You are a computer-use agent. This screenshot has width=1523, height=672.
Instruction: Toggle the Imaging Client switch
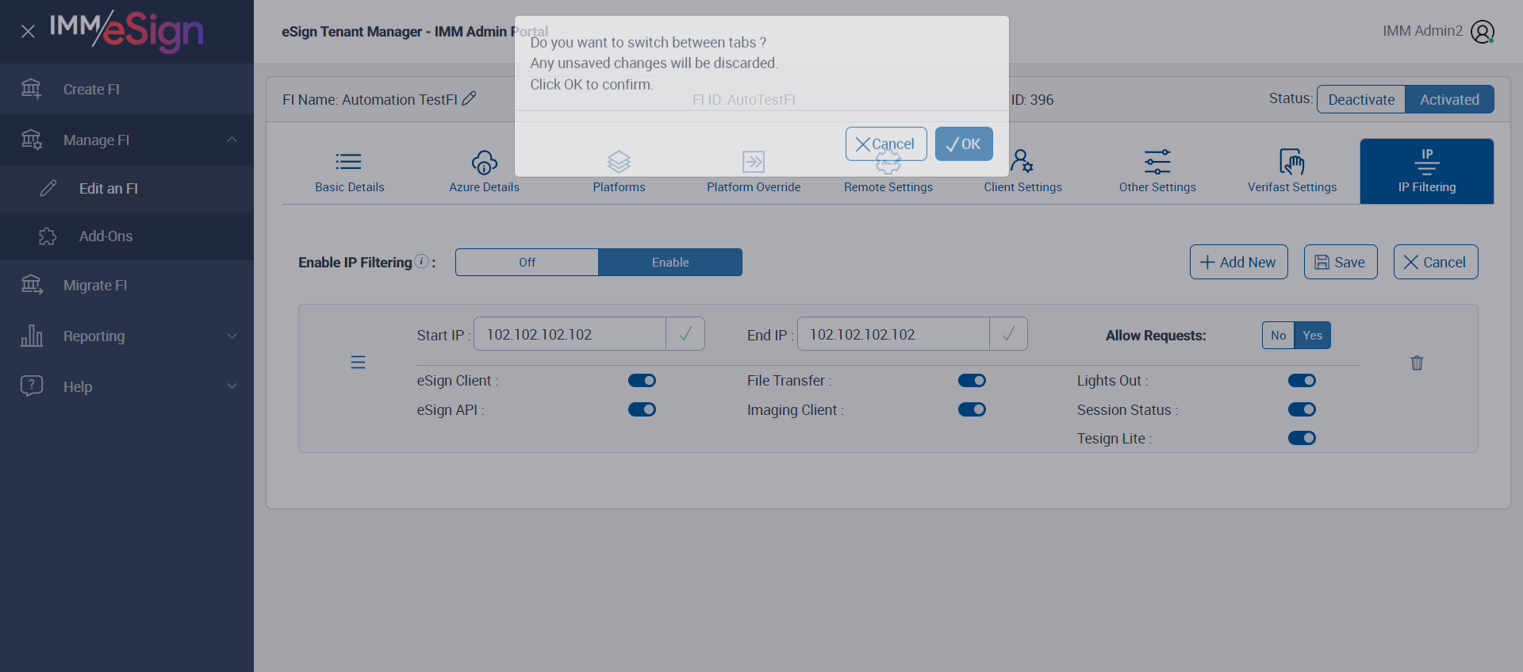(x=972, y=409)
